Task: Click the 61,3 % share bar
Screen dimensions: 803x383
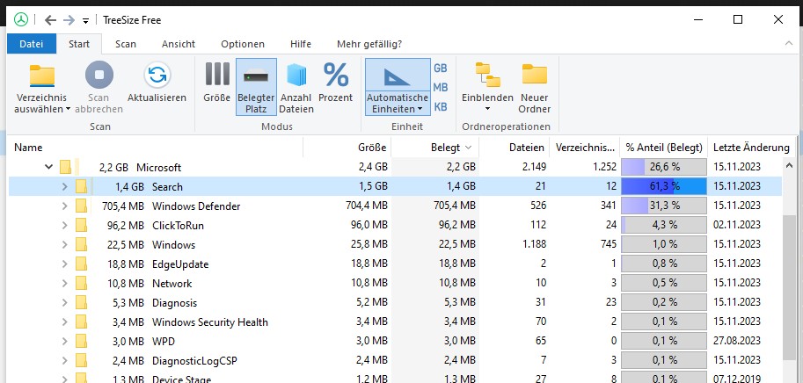Action: 664,186
